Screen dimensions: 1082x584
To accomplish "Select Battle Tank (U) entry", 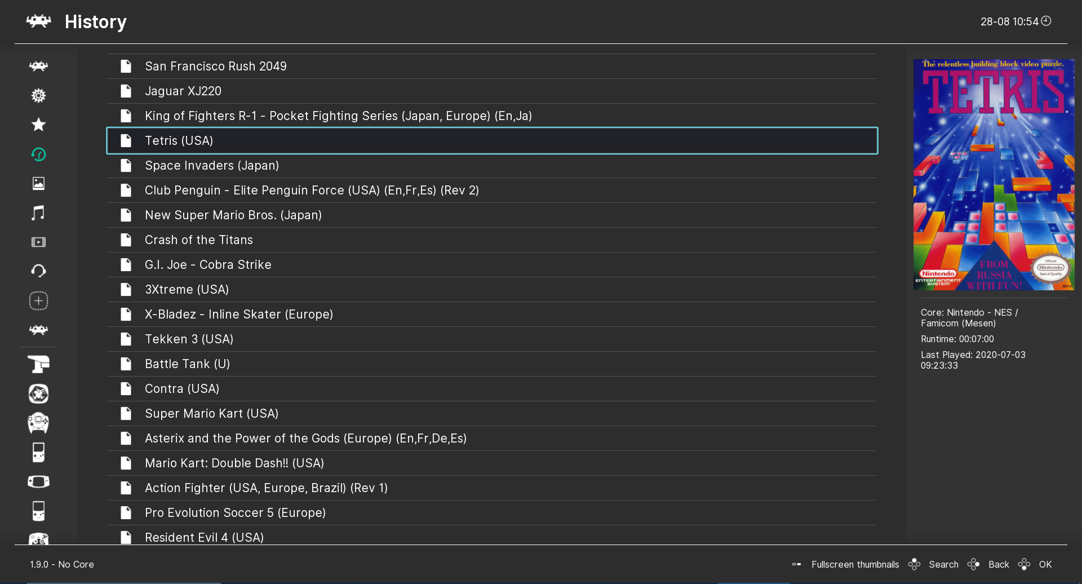I will coord(491,364).
